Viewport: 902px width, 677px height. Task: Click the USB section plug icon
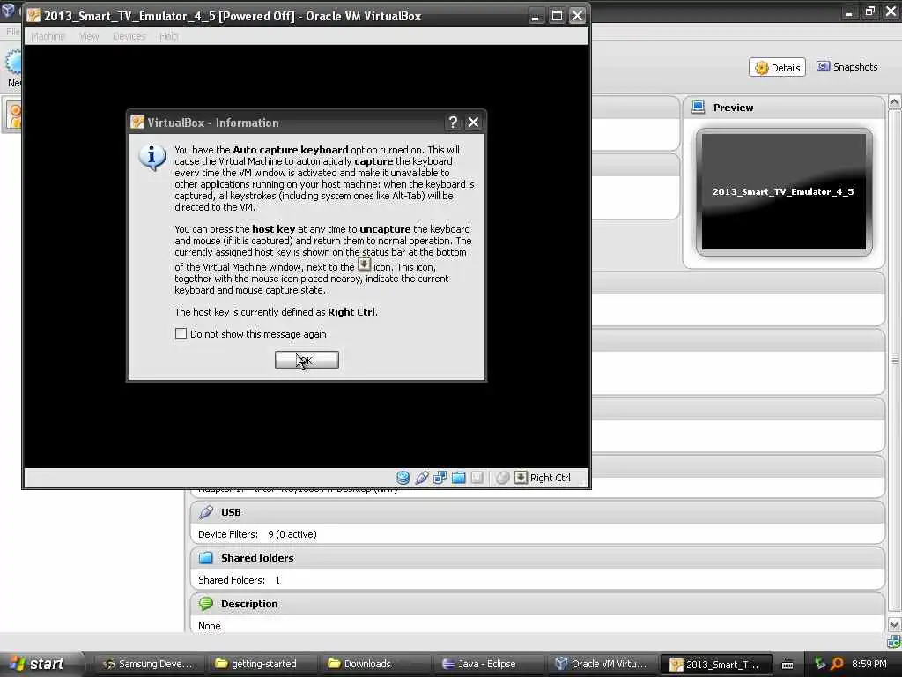tap(206, 512)
